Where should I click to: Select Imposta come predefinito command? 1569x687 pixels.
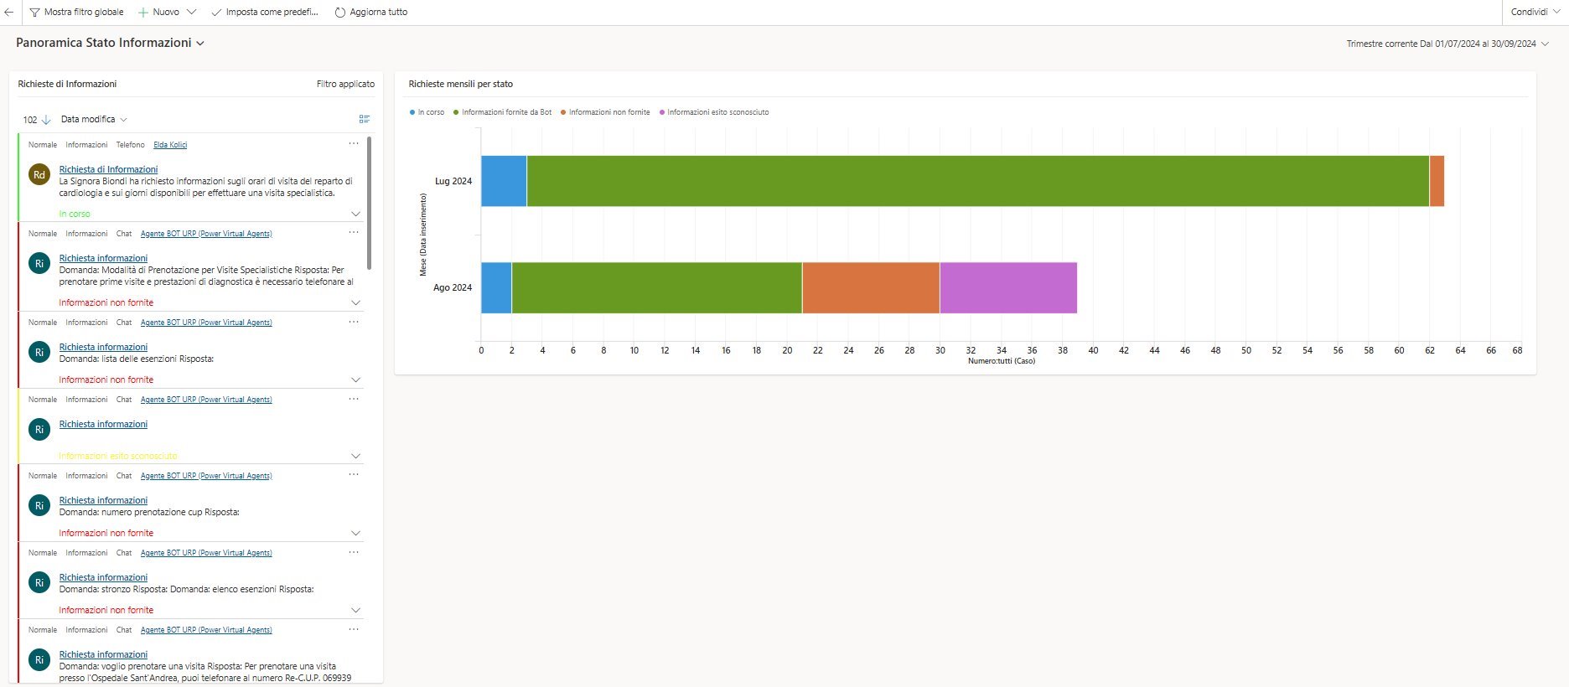click(x=265, y=13)
